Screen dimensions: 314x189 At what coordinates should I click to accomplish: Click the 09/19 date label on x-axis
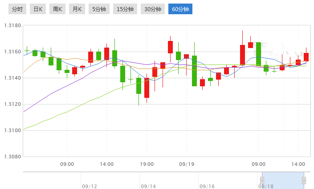click(x=187, y=164)
